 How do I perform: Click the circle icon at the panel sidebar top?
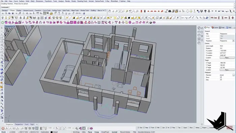coord(199,28)
